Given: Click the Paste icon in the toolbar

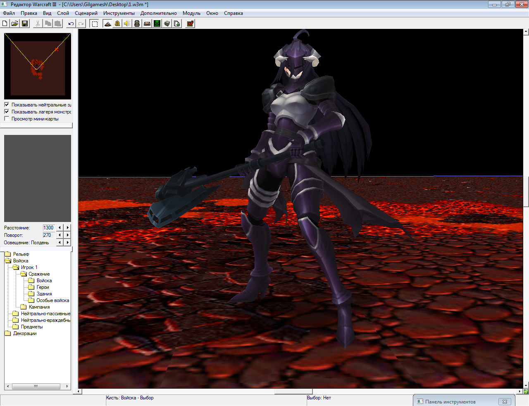Looking at the screenshot, I should [x=58, y=24].
